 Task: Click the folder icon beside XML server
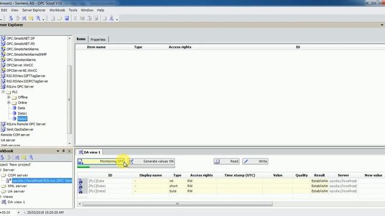[x=4, y=186]
